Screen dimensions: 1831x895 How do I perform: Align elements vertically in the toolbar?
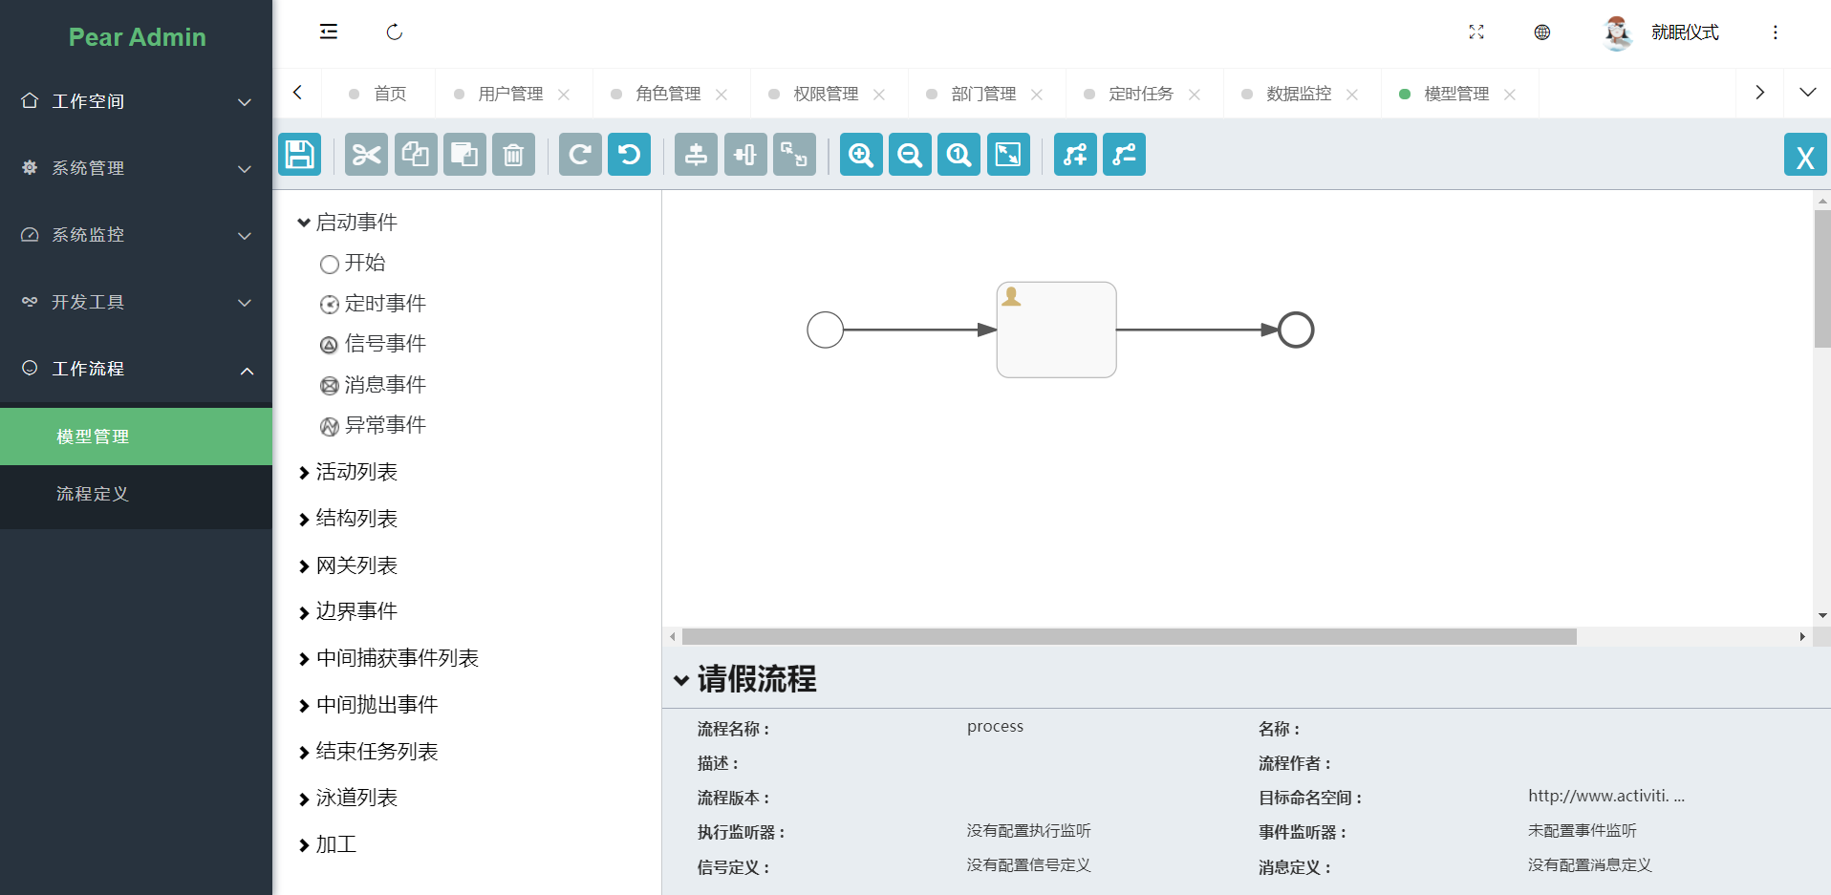[696, 154]
